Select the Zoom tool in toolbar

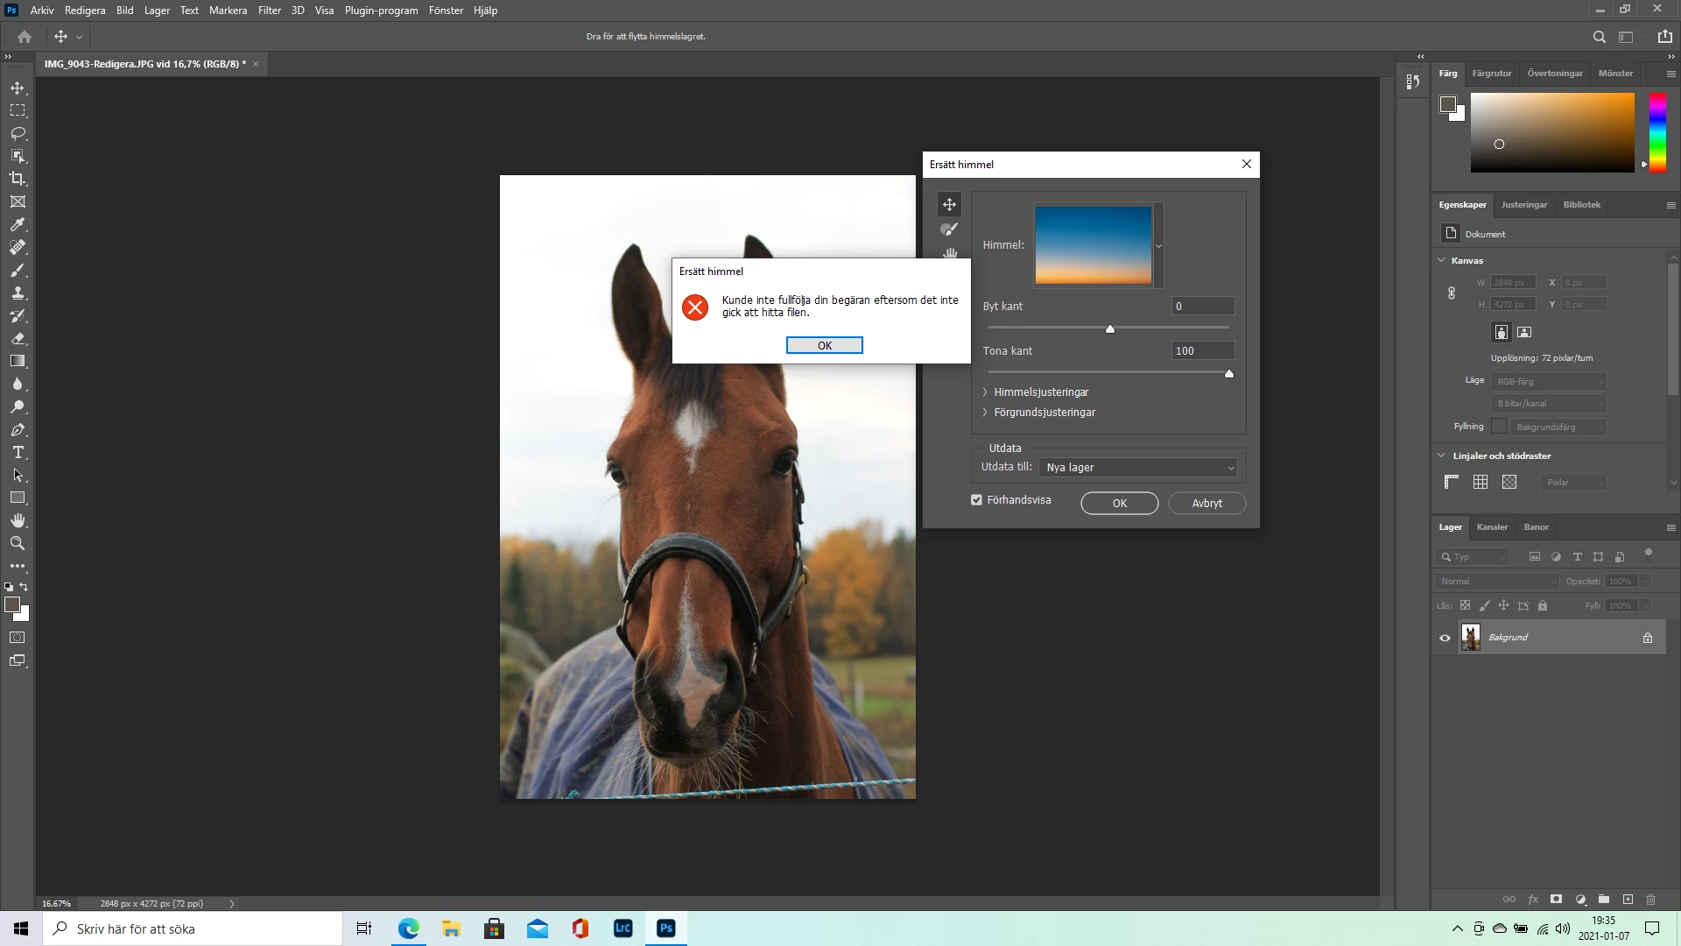pyautogui.click(x=18, y=543)
